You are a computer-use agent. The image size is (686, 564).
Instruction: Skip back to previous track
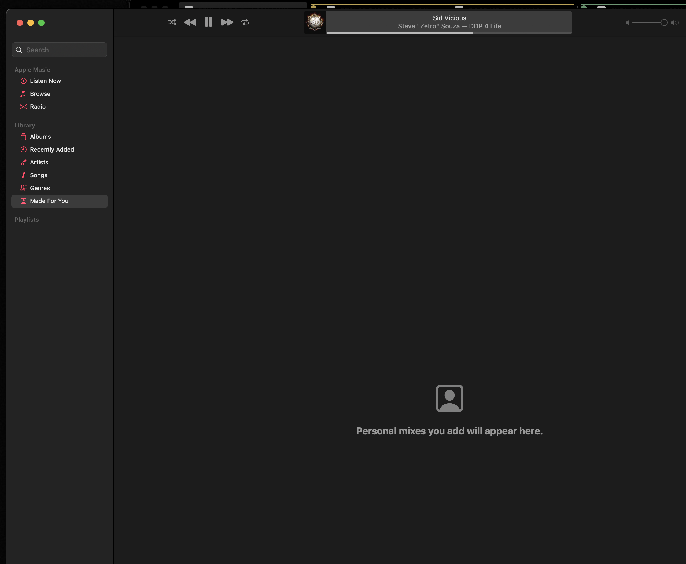point(190,22)
